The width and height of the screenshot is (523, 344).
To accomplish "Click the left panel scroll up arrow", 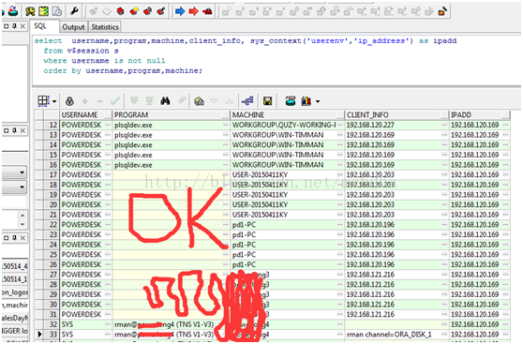I will coord(22,216).
